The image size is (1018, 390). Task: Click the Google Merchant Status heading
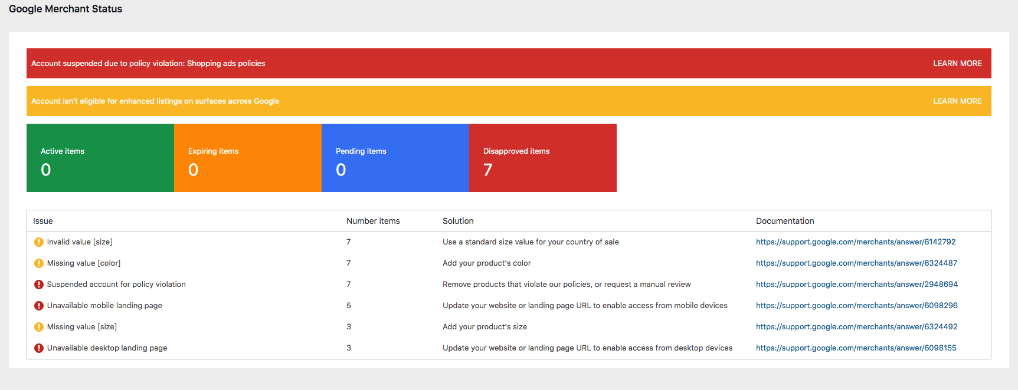(x=66, y=9)
